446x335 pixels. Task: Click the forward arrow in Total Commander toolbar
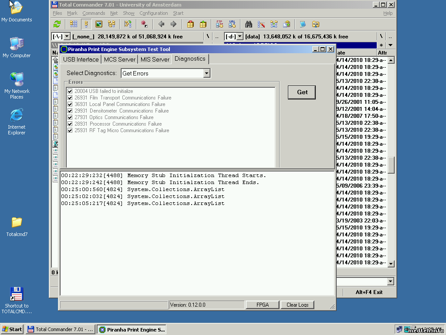173,24
